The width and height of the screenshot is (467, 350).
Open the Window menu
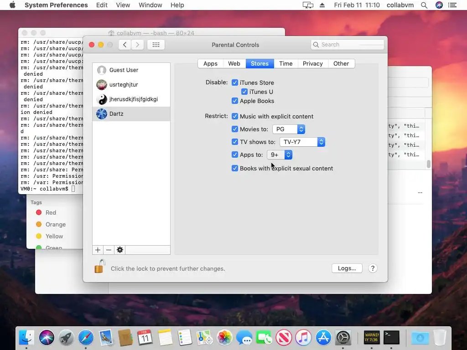[x=150, y=5]
